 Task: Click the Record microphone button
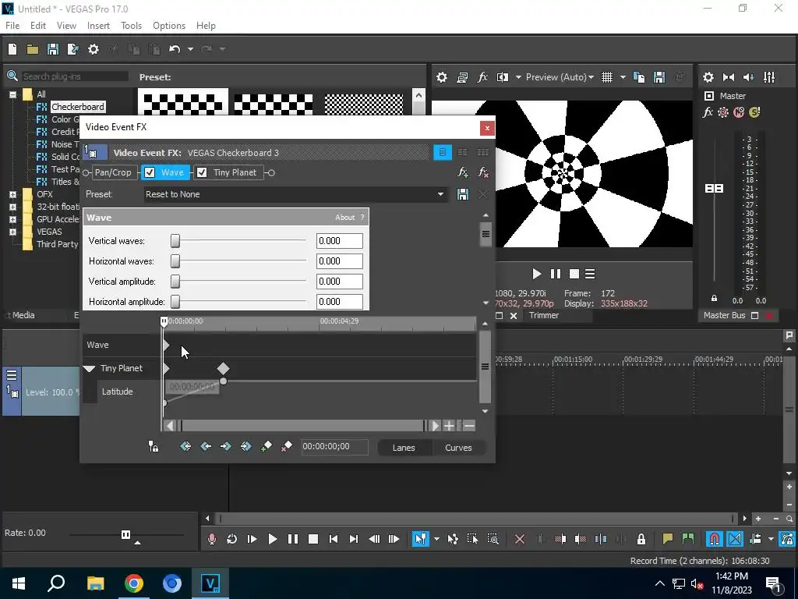coord(212,539)
